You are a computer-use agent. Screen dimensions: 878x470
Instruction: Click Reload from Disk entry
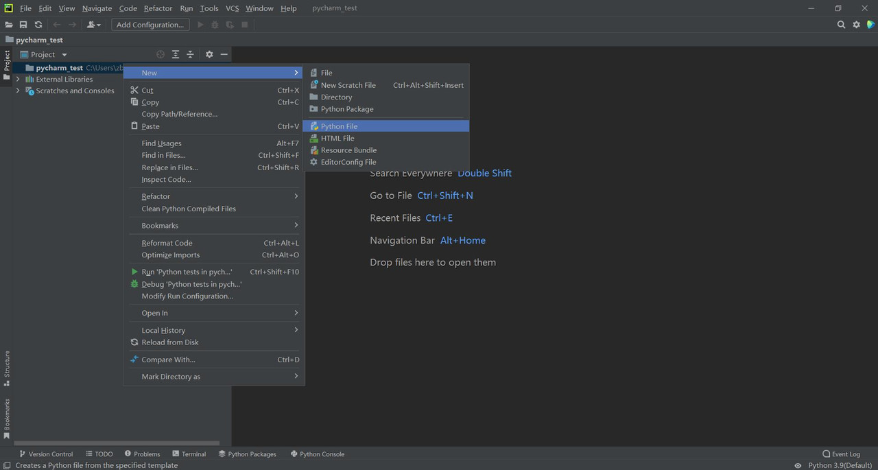click(214, 342)
